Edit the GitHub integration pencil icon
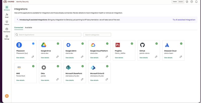 (x=156, y=57)
